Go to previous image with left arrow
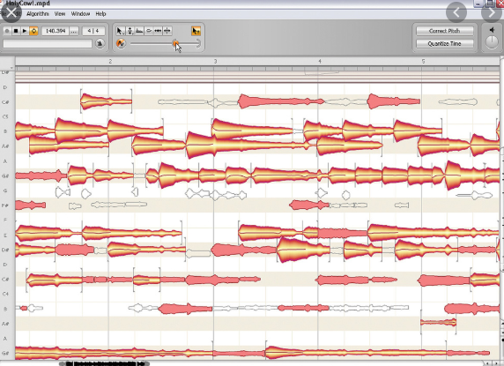504x366 pixels. coord(456,12)
